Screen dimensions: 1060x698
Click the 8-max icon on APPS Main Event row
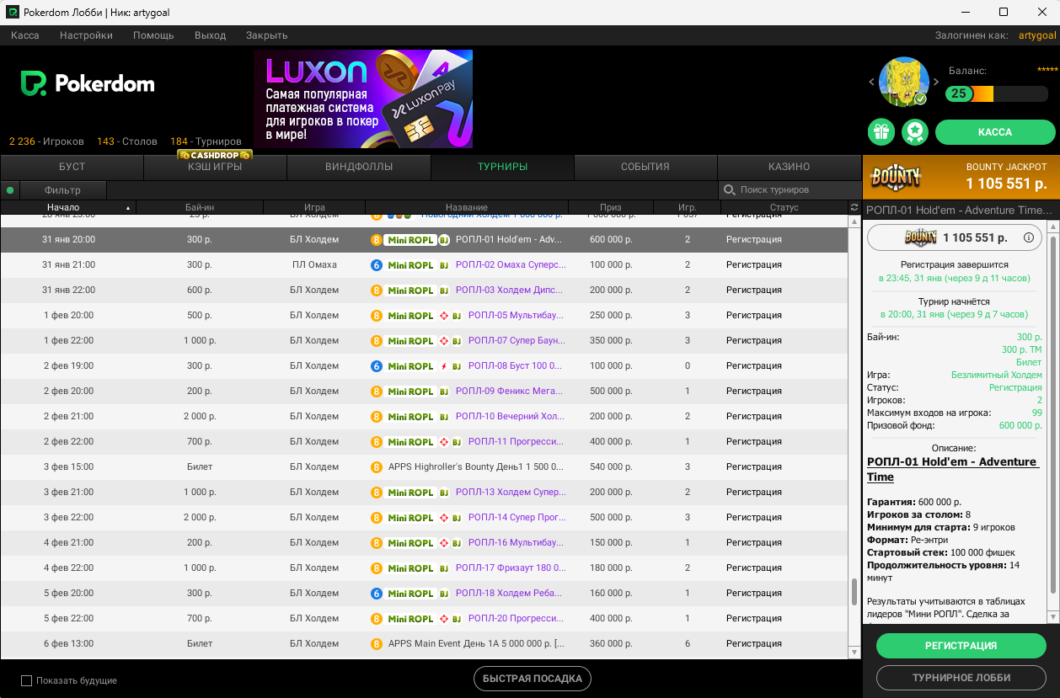coord(377,644)
